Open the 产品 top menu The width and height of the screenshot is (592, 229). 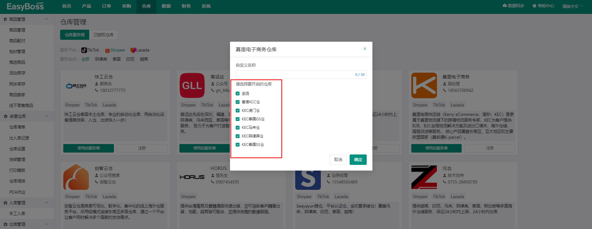[86, 6]
